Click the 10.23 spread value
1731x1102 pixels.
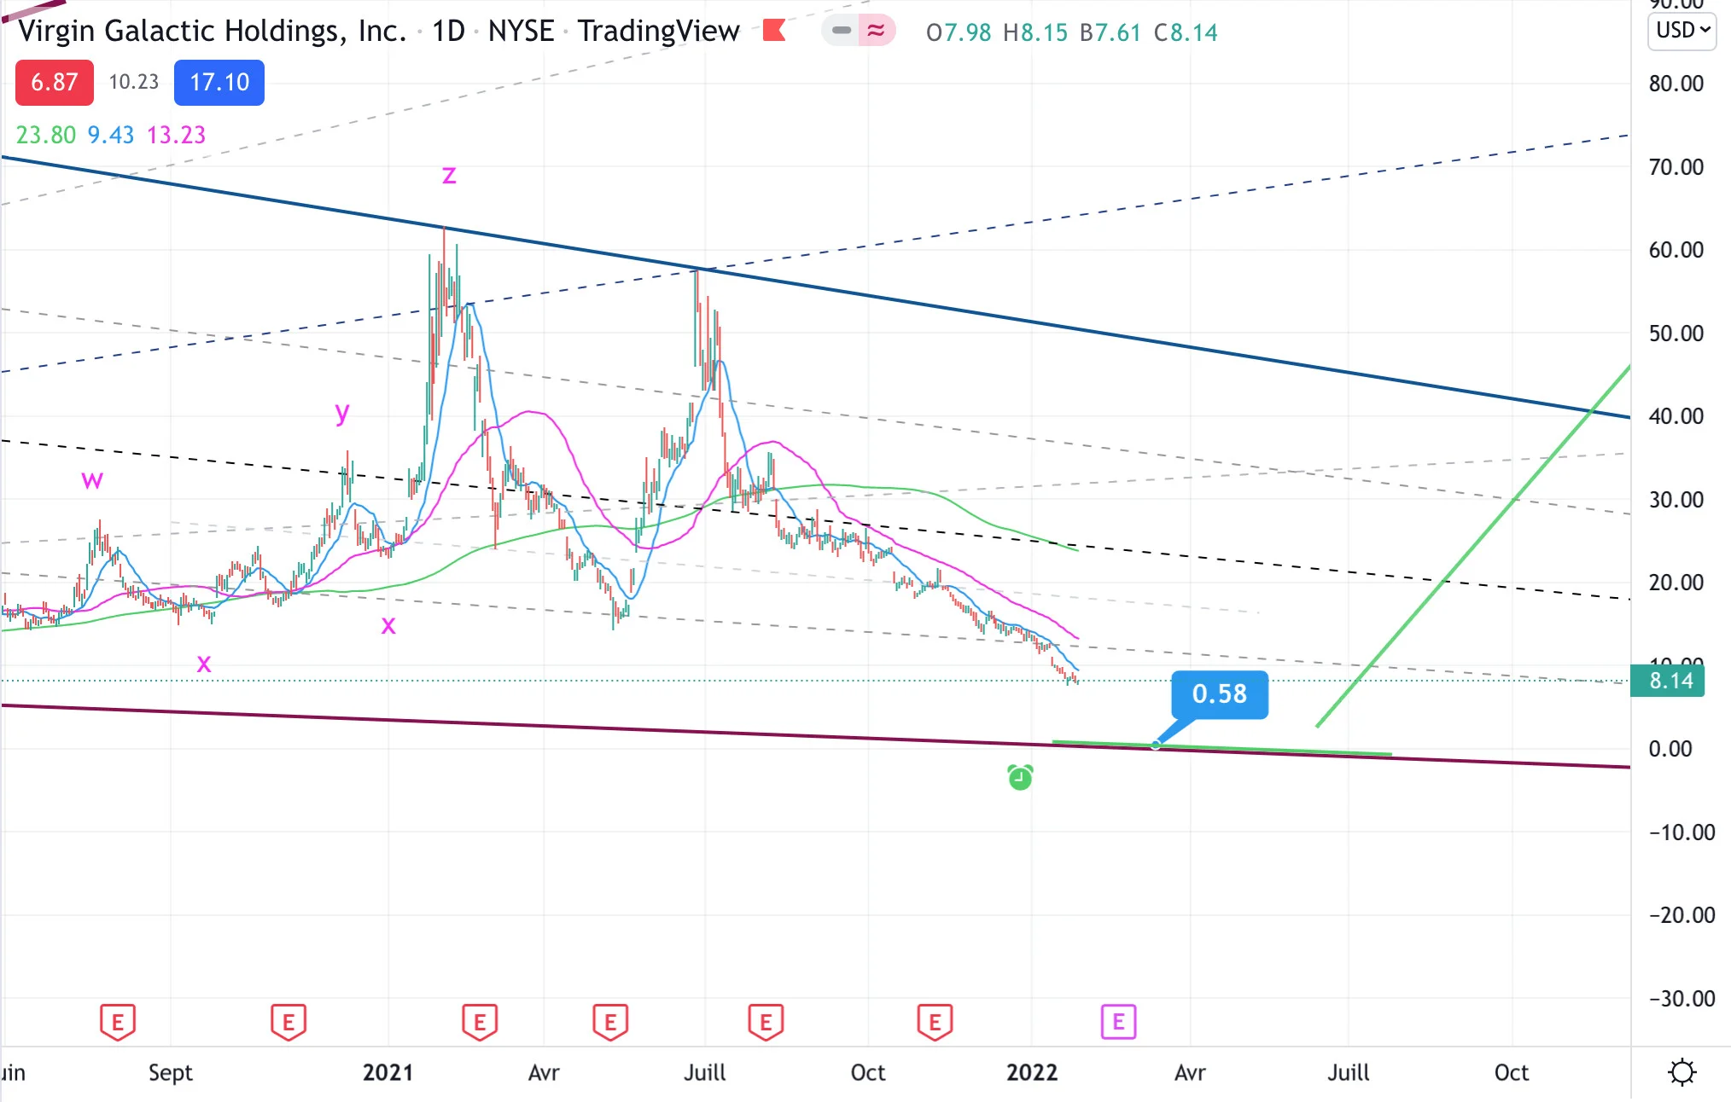(x=134, y=82)
